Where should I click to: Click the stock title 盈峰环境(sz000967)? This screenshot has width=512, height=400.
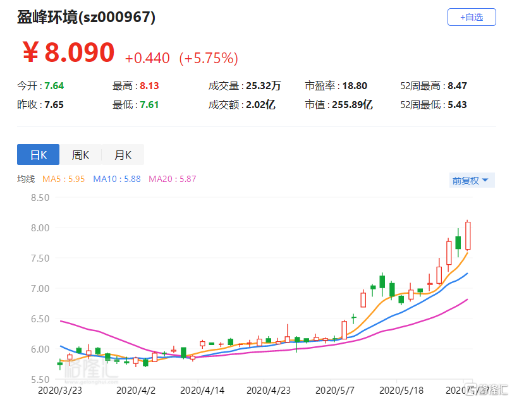coord(86,17)
